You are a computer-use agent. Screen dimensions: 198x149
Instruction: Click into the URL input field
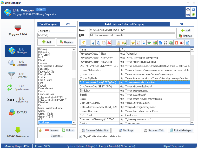[132, 35]
